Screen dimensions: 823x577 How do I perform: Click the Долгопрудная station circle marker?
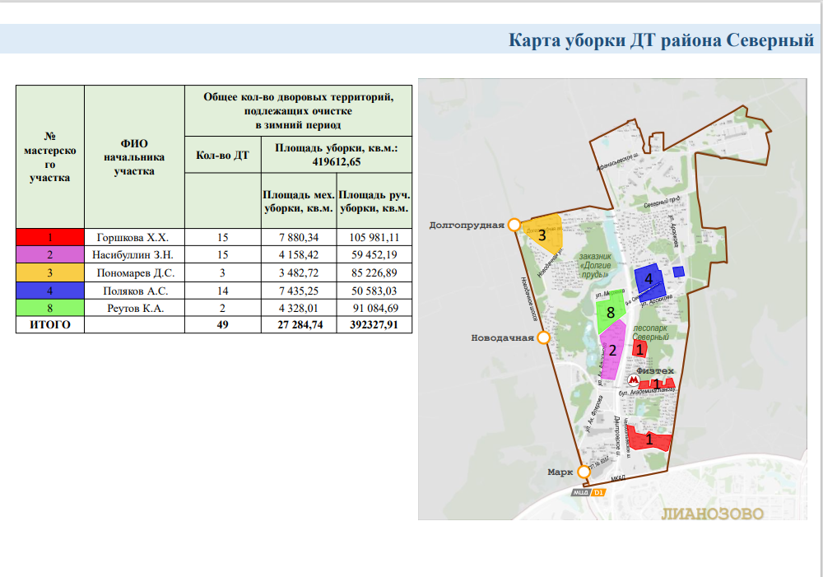514,226
